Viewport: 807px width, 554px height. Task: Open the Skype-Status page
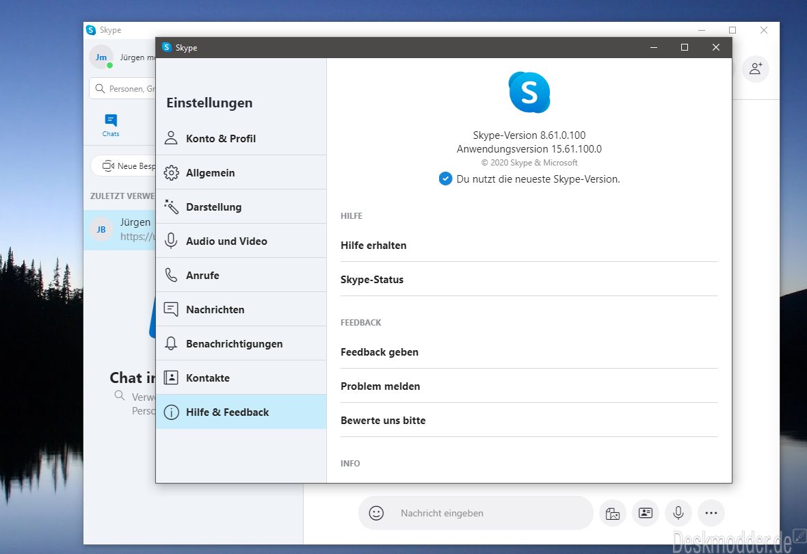click(x=529, y=279)
